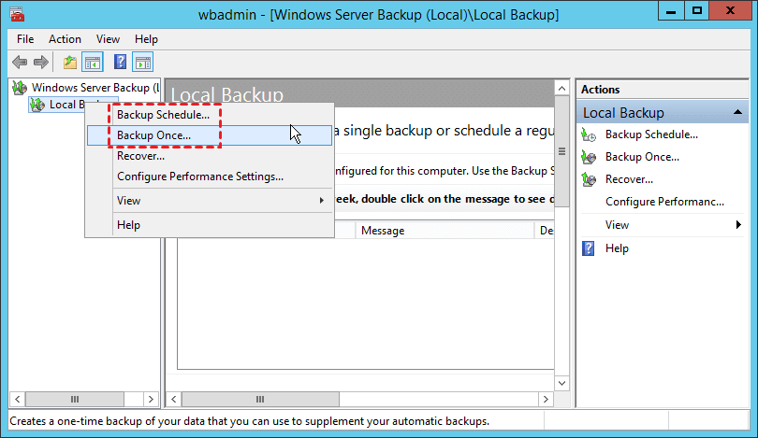
Task: Minimize the wbadmin window
Action: [x=671, y=10]
